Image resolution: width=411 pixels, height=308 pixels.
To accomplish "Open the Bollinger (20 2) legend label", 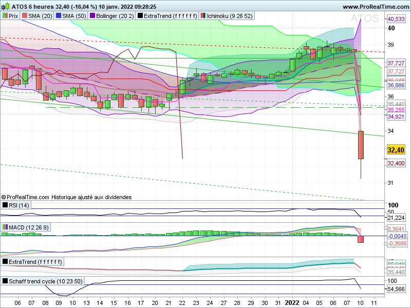I will pos(115,16).
